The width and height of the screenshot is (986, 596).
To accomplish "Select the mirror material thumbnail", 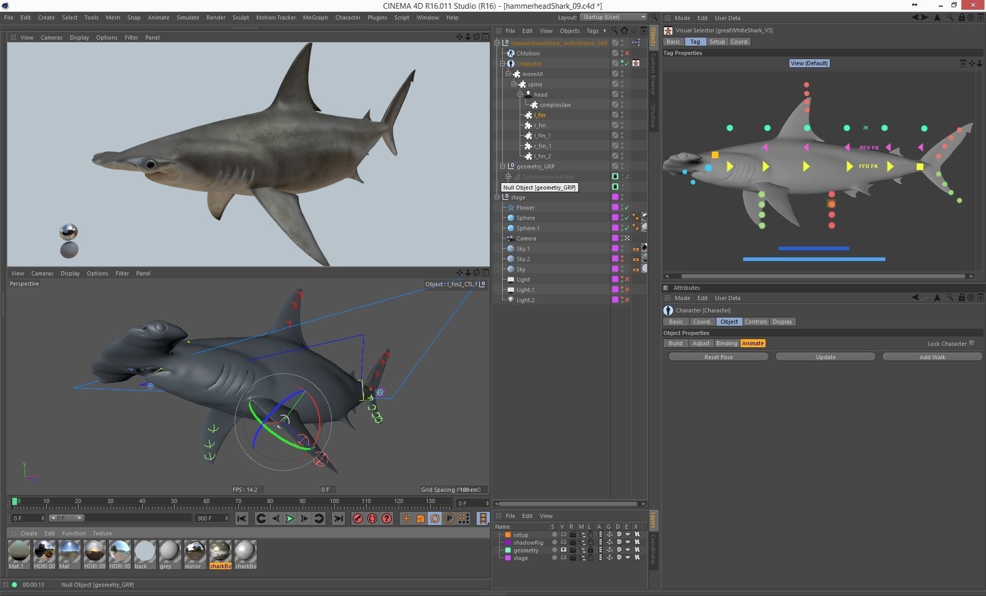I will point(195,554).
